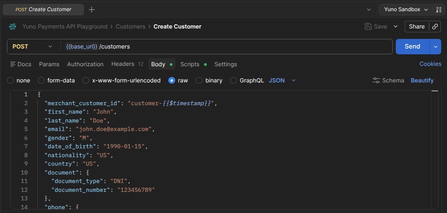Open the Yuno Sandbox environment dropdown
The image size is (447, 213).
(x=406, y=9)
